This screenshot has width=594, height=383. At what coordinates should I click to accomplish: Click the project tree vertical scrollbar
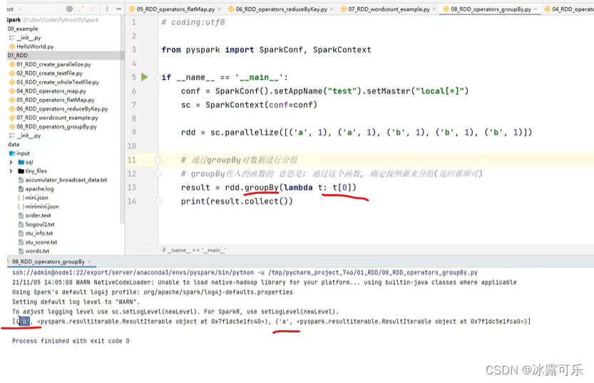[122, 119]
